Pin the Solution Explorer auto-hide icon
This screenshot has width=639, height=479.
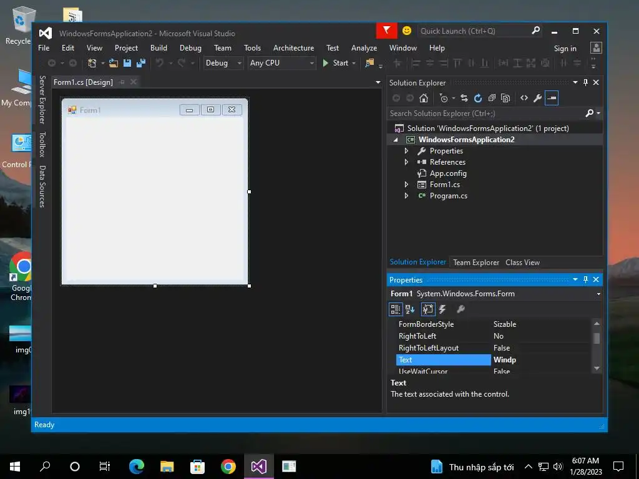point(585,83)
